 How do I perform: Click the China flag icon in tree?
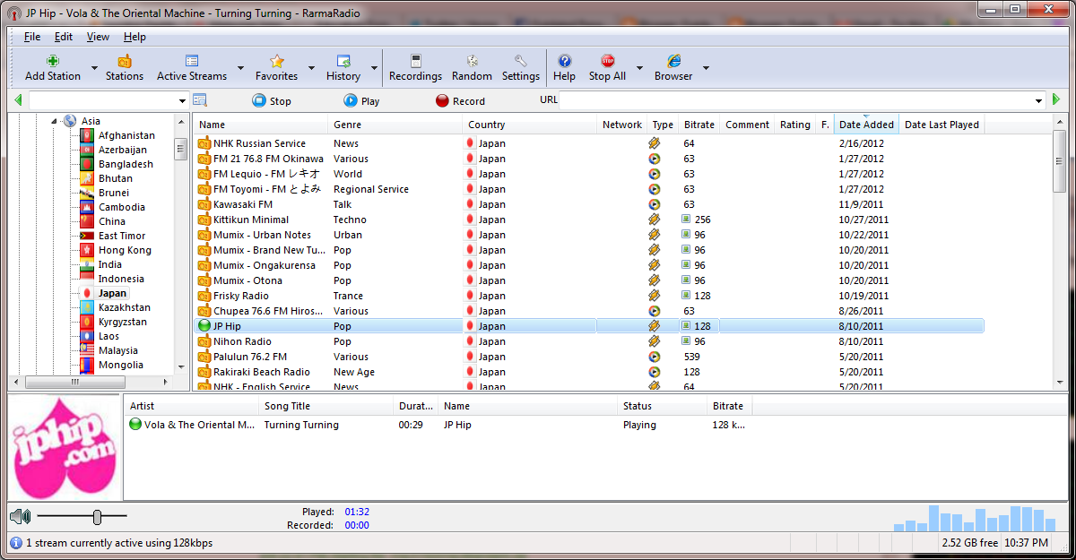pos(87,221)
